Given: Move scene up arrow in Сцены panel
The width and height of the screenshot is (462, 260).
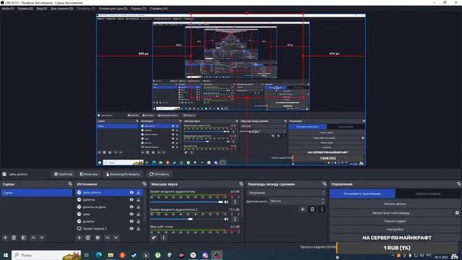Looking at the screenshot, I should coord(33,238).
